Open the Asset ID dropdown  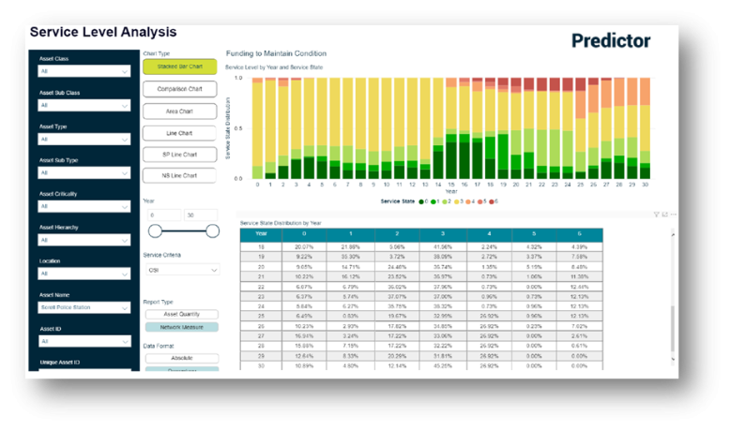[84, 341]
